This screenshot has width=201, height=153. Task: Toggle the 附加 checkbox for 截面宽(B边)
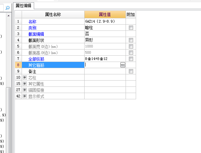coord(131,46)
